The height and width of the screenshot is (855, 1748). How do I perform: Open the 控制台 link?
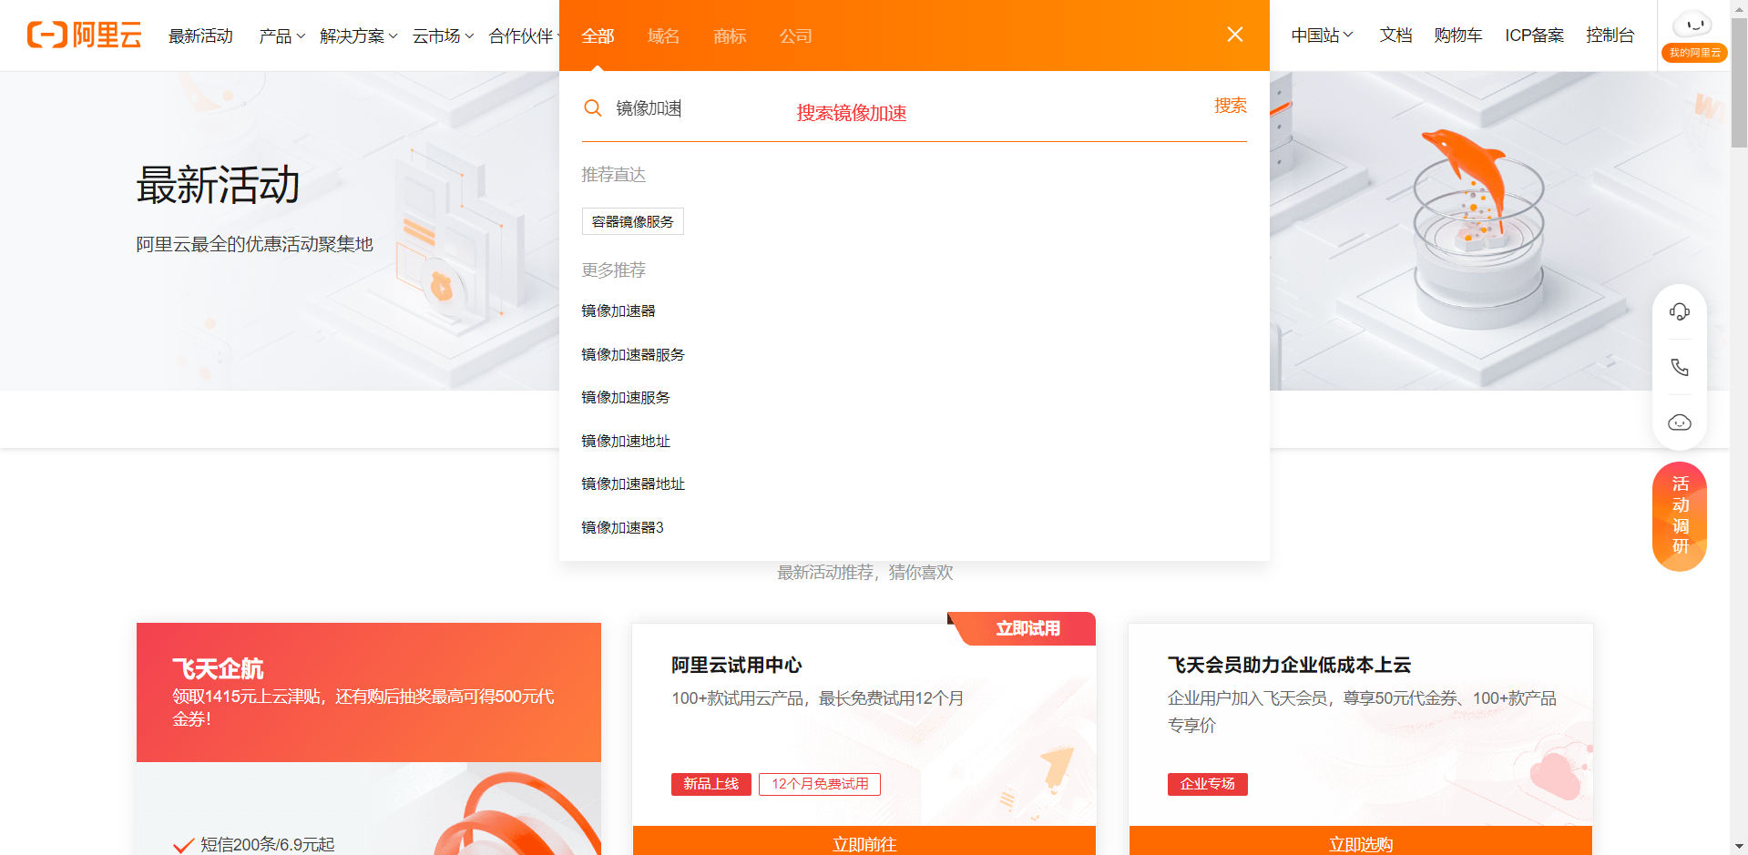coord(1610,36)
